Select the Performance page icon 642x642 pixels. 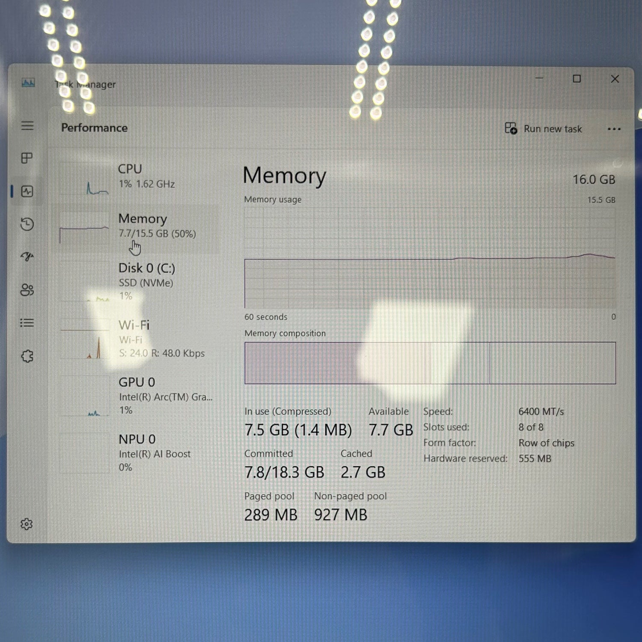point(27,191)
